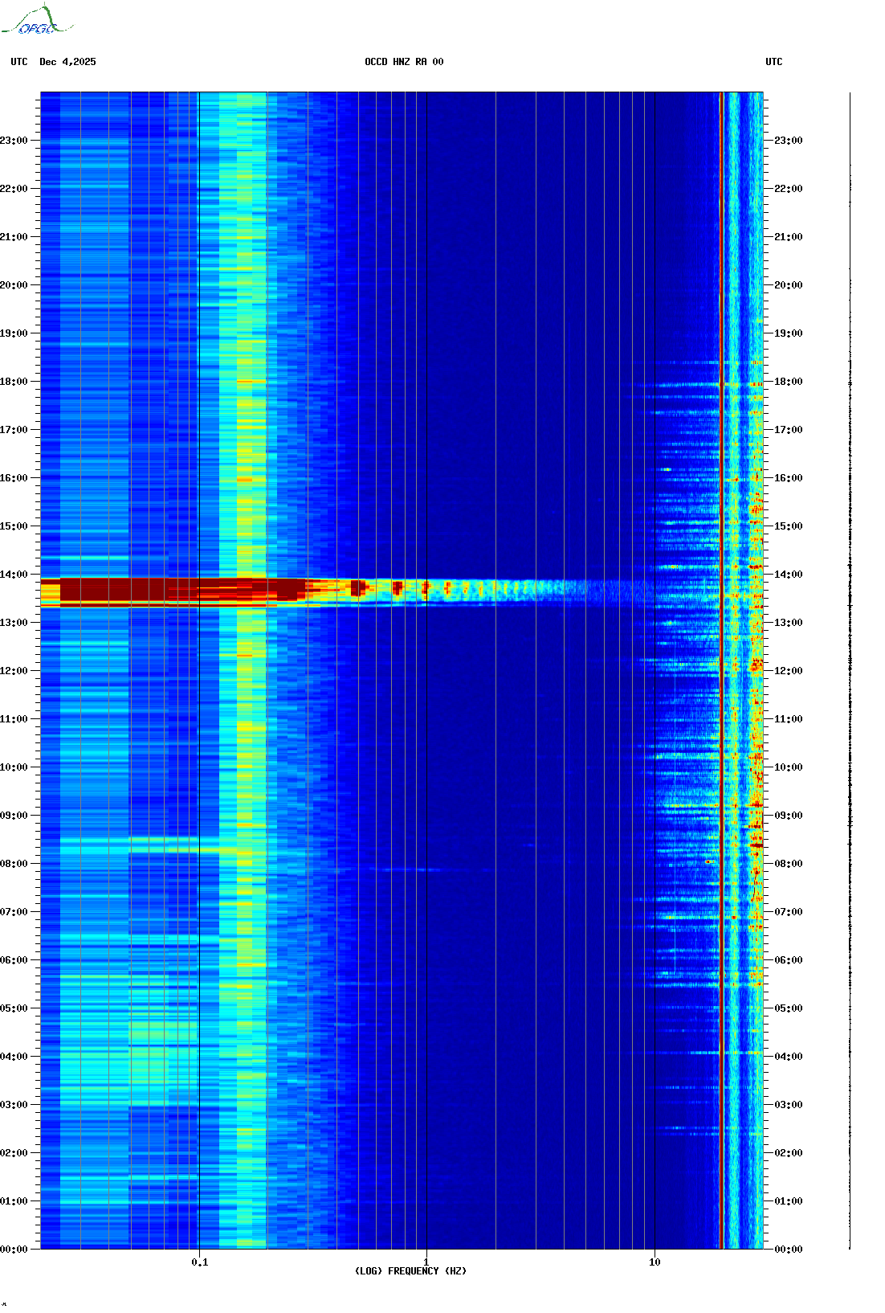Click the 1 Hz frequency axis label

tap(426, 1262)
